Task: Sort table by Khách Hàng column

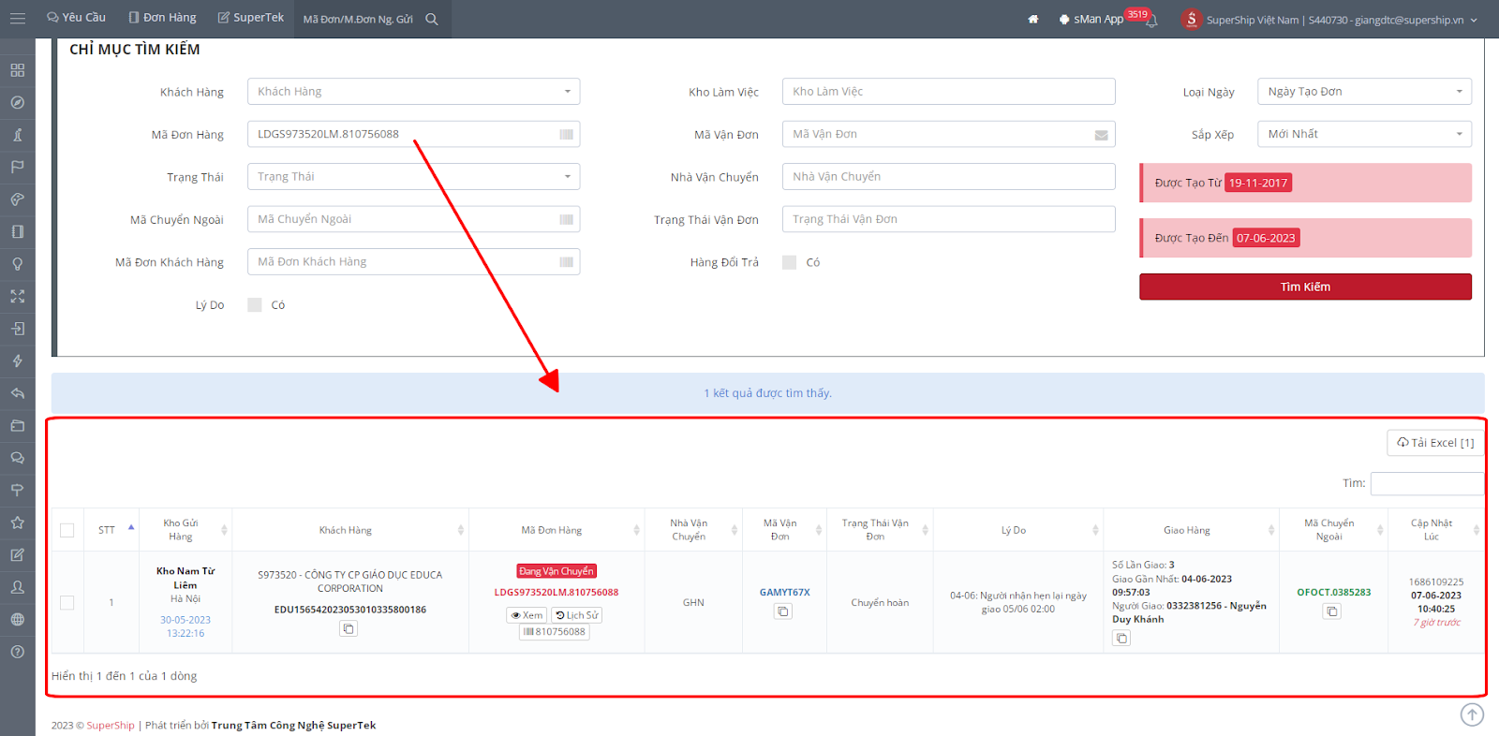Action: coord(350,530)
